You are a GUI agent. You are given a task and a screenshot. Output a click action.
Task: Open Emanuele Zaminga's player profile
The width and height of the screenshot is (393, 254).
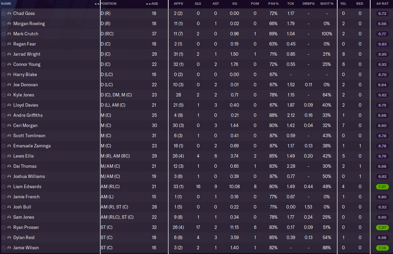31,146
